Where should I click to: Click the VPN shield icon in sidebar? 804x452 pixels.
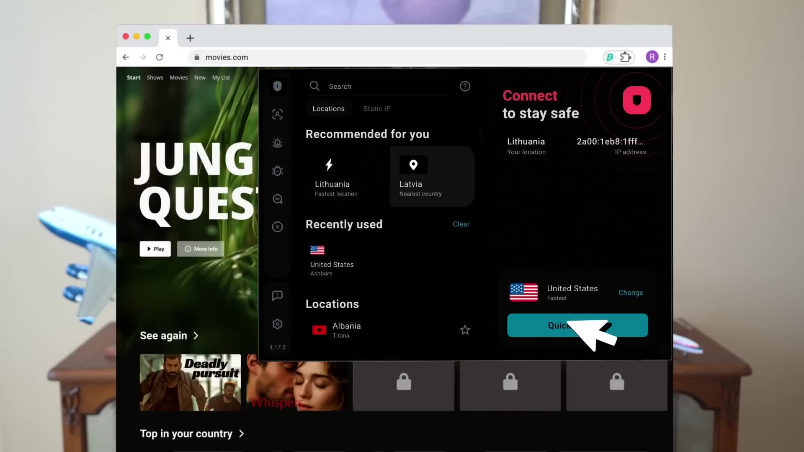tap(277, 86)
